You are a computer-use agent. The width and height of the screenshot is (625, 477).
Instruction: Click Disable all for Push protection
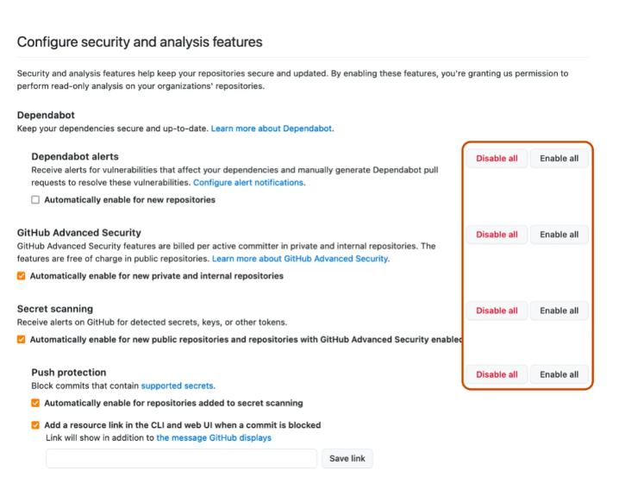[x=497, y=374]
